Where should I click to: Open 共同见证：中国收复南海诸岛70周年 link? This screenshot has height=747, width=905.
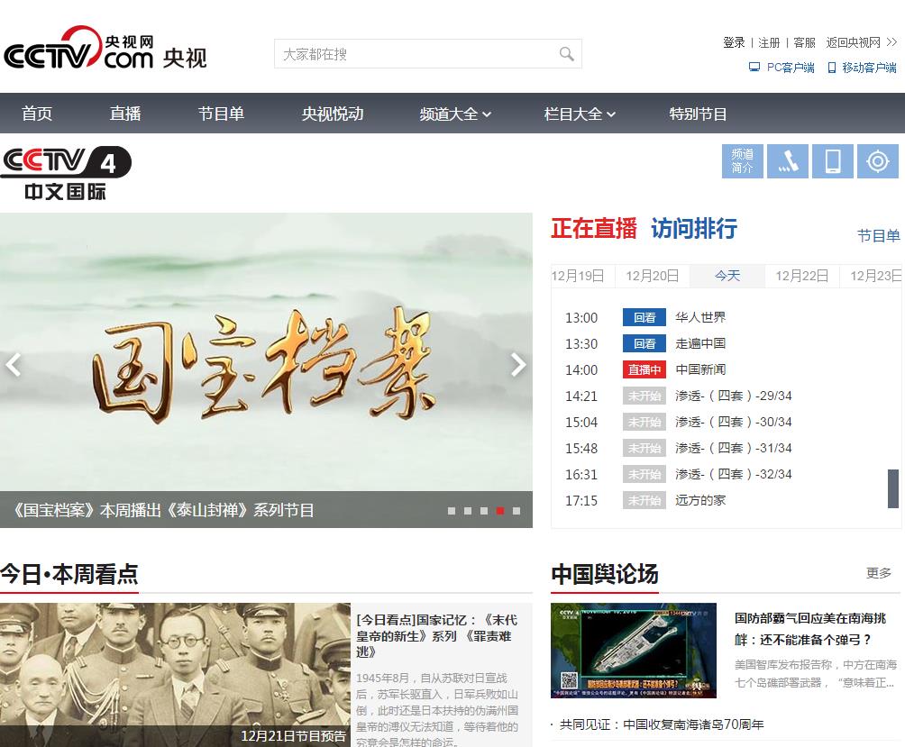(x=662, y=724)
